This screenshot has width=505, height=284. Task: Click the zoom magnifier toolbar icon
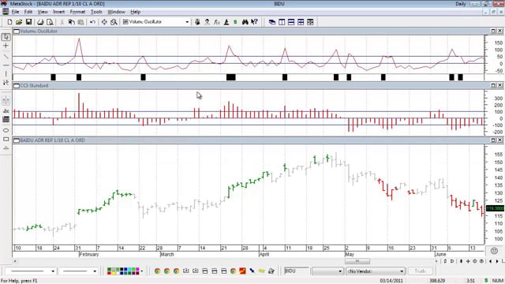(x=114, y=22)
